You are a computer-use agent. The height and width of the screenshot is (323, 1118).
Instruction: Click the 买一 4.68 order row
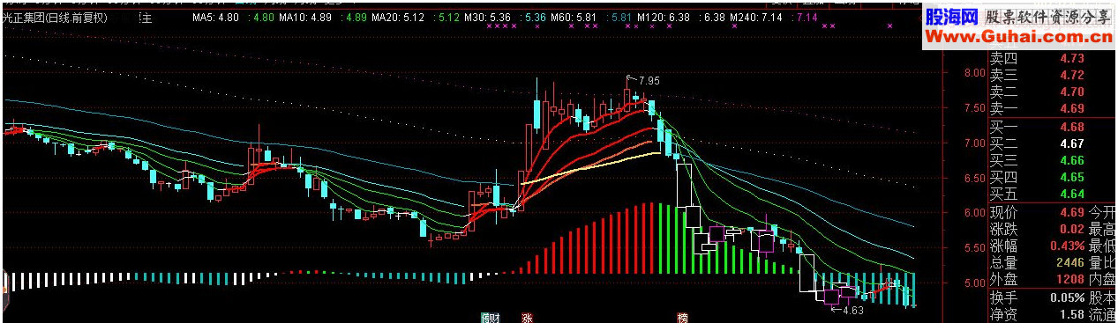click(1037, 127)
